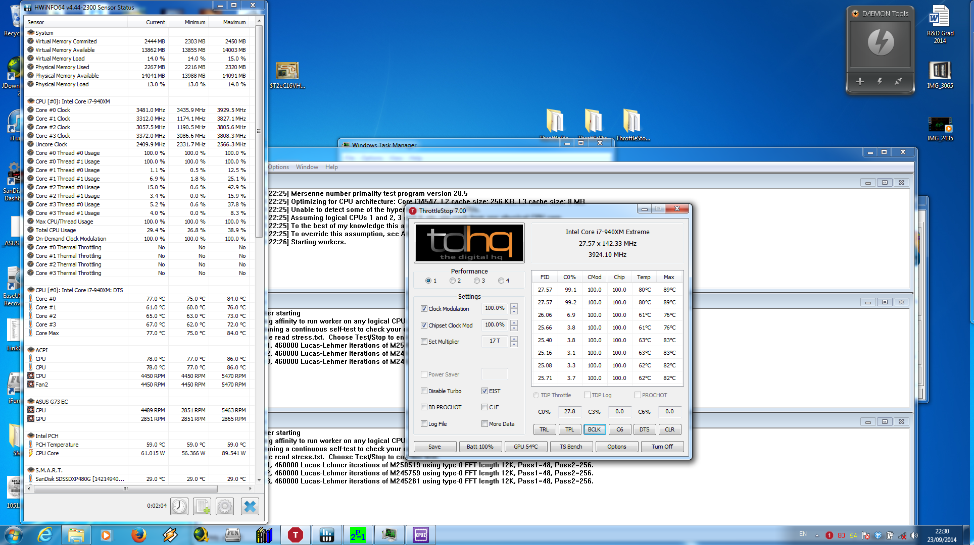This screenshot has height=545, width=974.
Task: Click the Windows Start orb
Action: coord(13,535)
